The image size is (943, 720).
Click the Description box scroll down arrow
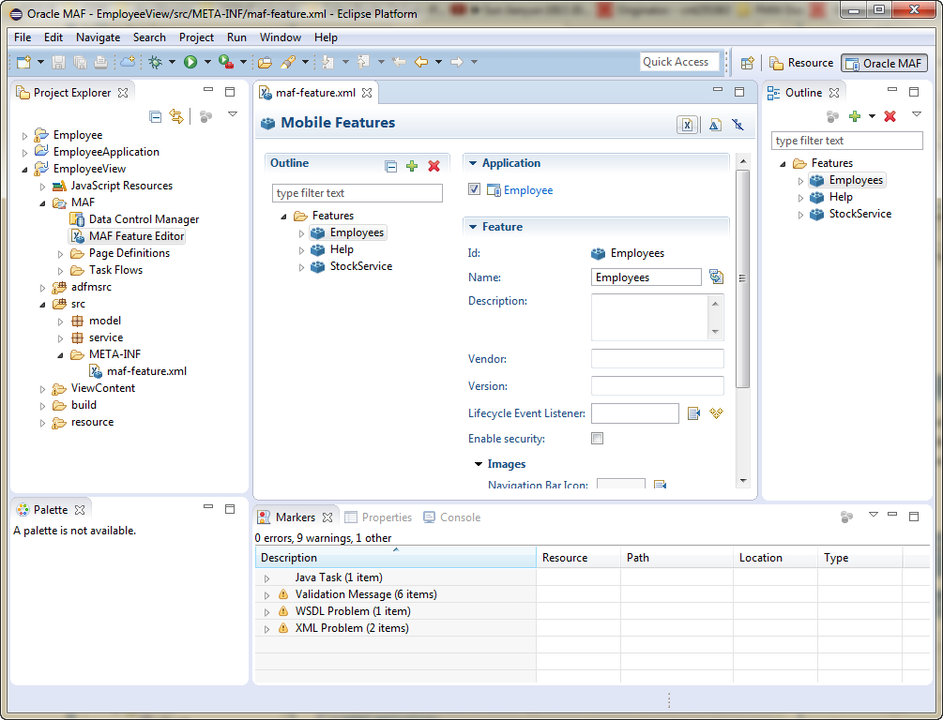(x=715, y=331)
